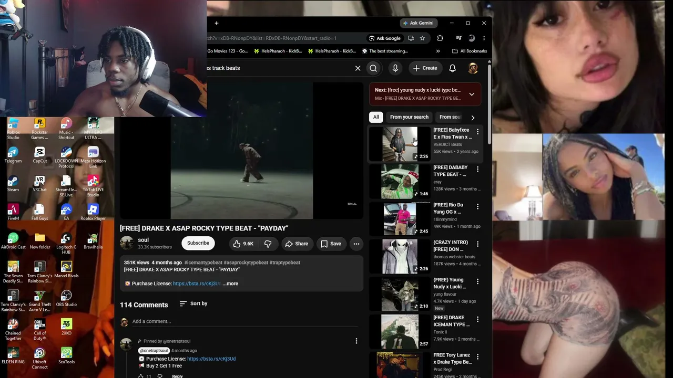
Task: Open the Chrome extensions puzzle icon
Action: [440, 38]
